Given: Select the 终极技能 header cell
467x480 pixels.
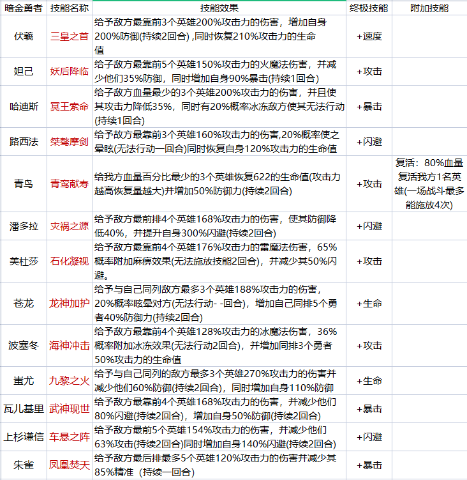Looking at the screenshot, I should pyautogui.click(x=369, y=8).
